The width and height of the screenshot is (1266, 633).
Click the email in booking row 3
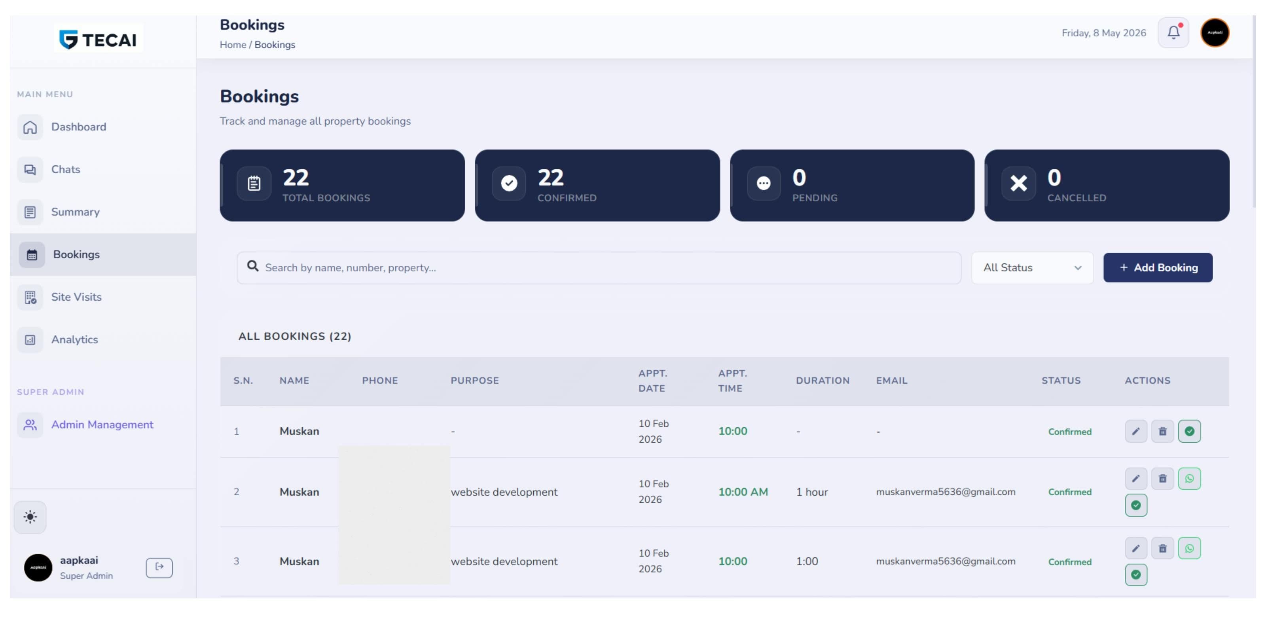pos(946,561)
